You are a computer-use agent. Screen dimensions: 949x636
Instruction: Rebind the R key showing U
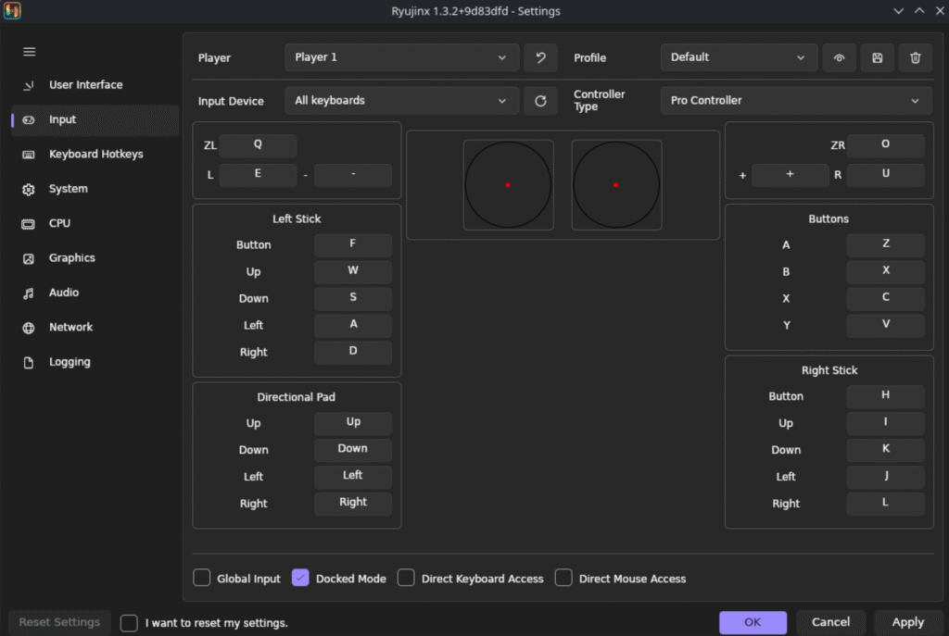[x=885, y=175]
